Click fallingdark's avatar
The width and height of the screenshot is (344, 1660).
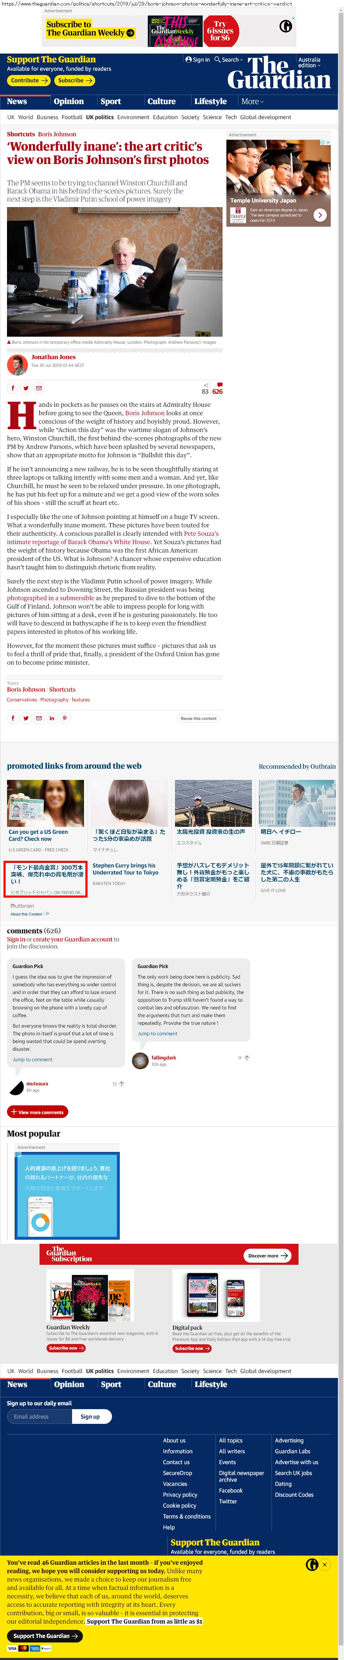point(140,1060)
